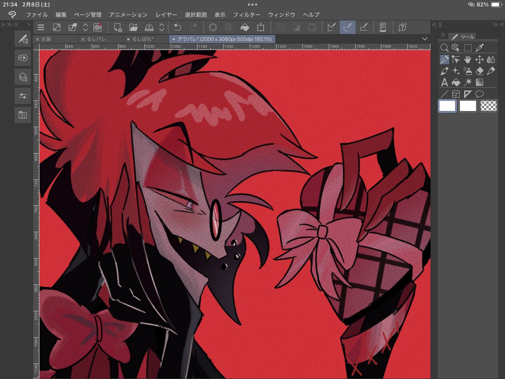Select the Airbrush spray tool
The image size is (505, 379).
[468, 71]
